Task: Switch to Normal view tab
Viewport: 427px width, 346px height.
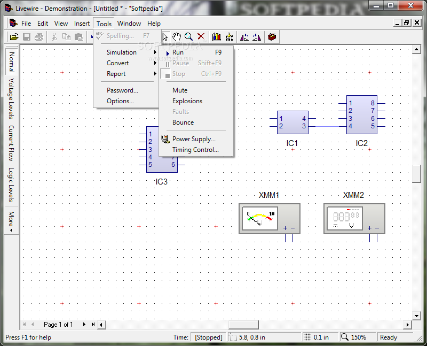Action: tap(11, 62)
